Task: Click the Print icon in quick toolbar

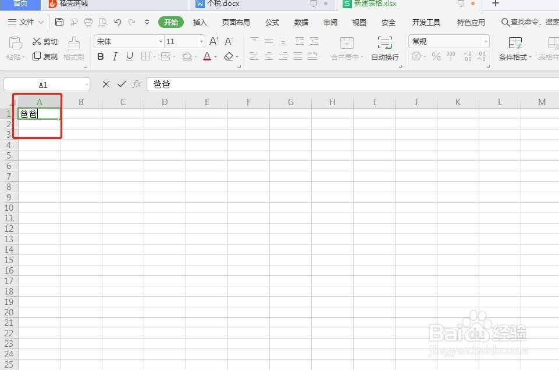Action: coord(88,22)
